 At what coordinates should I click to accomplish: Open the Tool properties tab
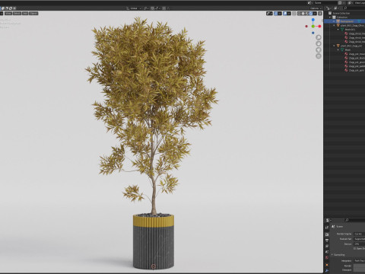tap(327, 228)
